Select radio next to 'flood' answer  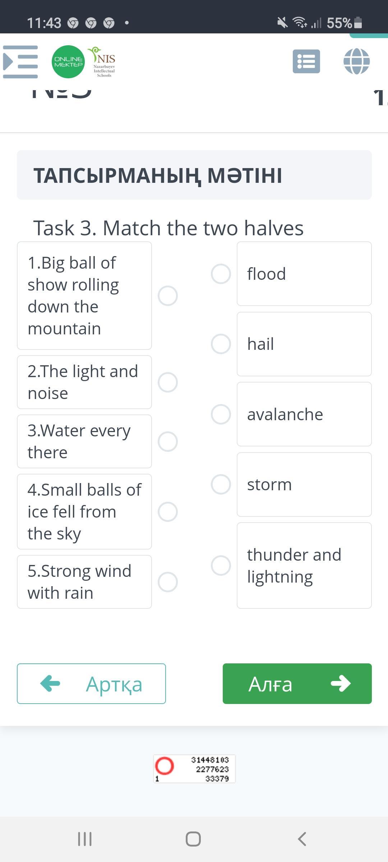click(x=221, y=274)
